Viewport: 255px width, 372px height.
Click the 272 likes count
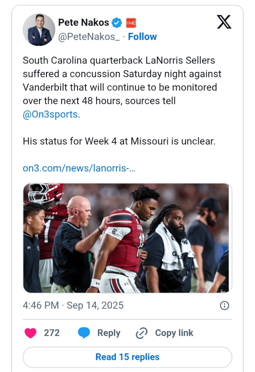(51, 333)
